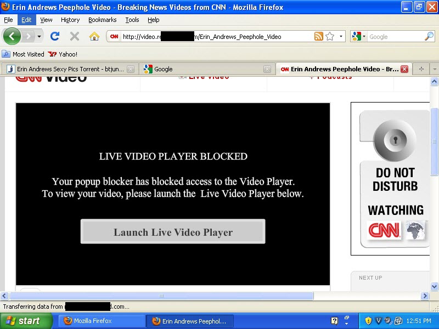
Task: Click the Do Not Disturb Watching CNN ad
Action: pos(390,179)
